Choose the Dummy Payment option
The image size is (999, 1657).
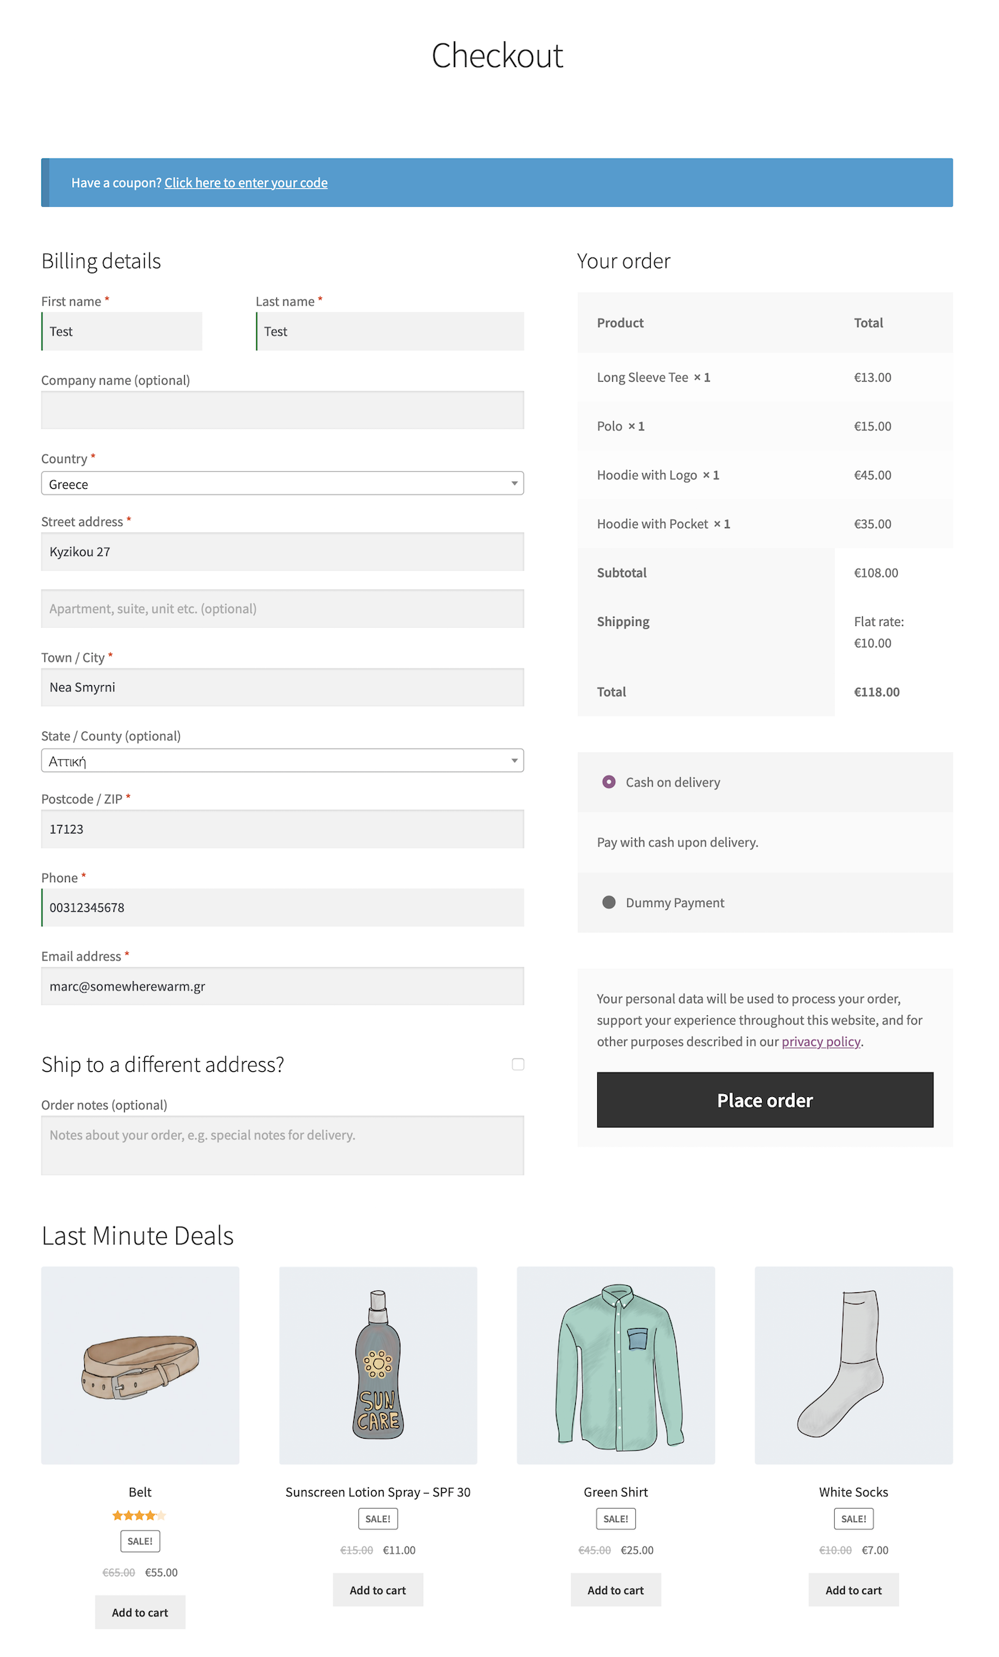(609, 903)
